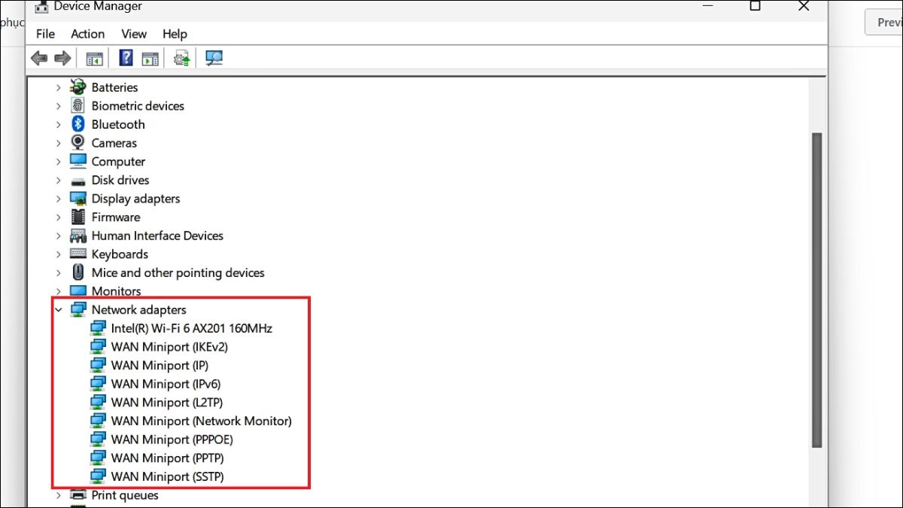Viewport: 903px width, 508px height.
Task: Expand the Biometric devices node chevron
Action: (59, 106)
